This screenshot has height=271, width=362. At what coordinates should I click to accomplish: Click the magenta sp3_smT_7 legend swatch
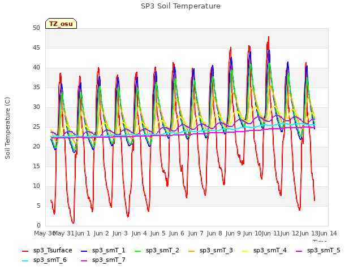point(84,261)
